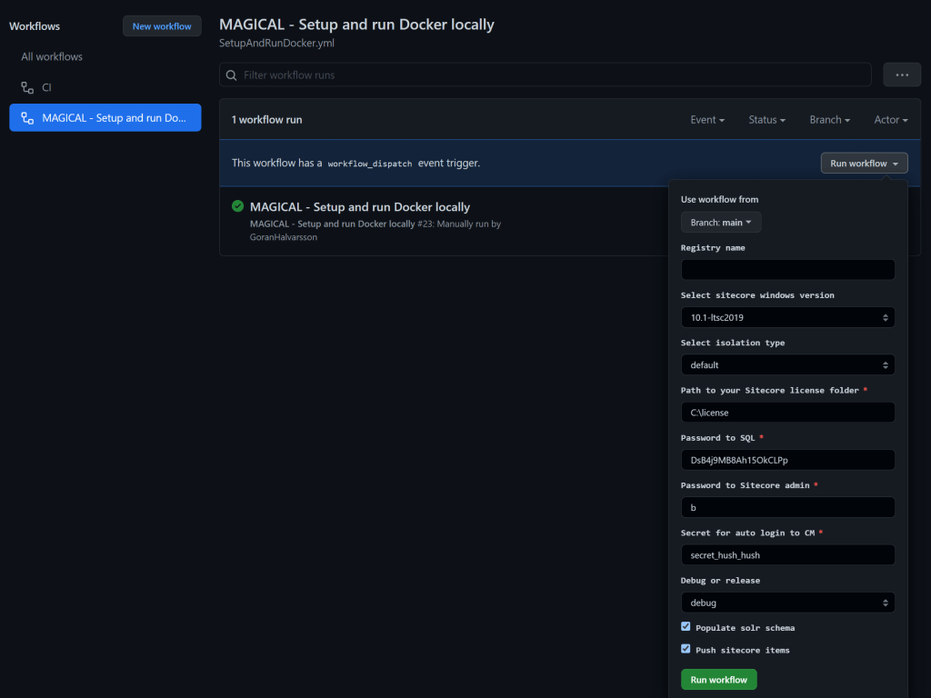Open the Status filter menu
The width and height of the screenshot is (931, 698).
click(766, 120)
